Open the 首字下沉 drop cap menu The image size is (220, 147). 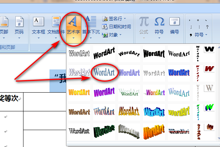[91, 28]
